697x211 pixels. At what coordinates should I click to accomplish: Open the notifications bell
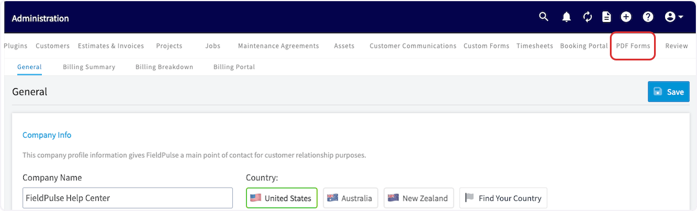pyautogui.click(x=566, y=17)
